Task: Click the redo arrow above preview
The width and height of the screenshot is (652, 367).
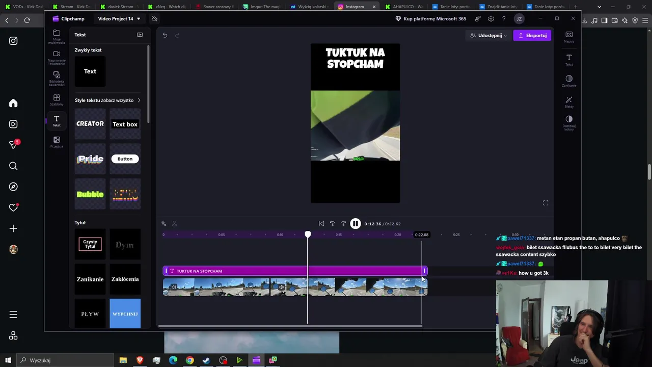Action: [177, 35]
